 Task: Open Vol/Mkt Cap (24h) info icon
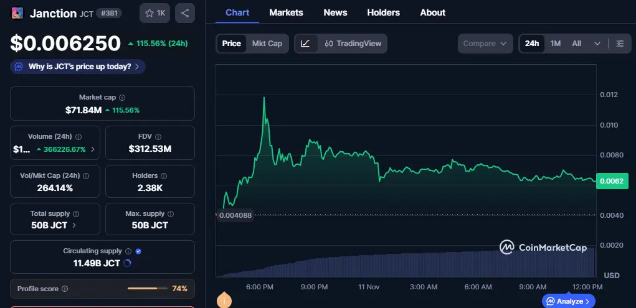(x=86, y=176)
